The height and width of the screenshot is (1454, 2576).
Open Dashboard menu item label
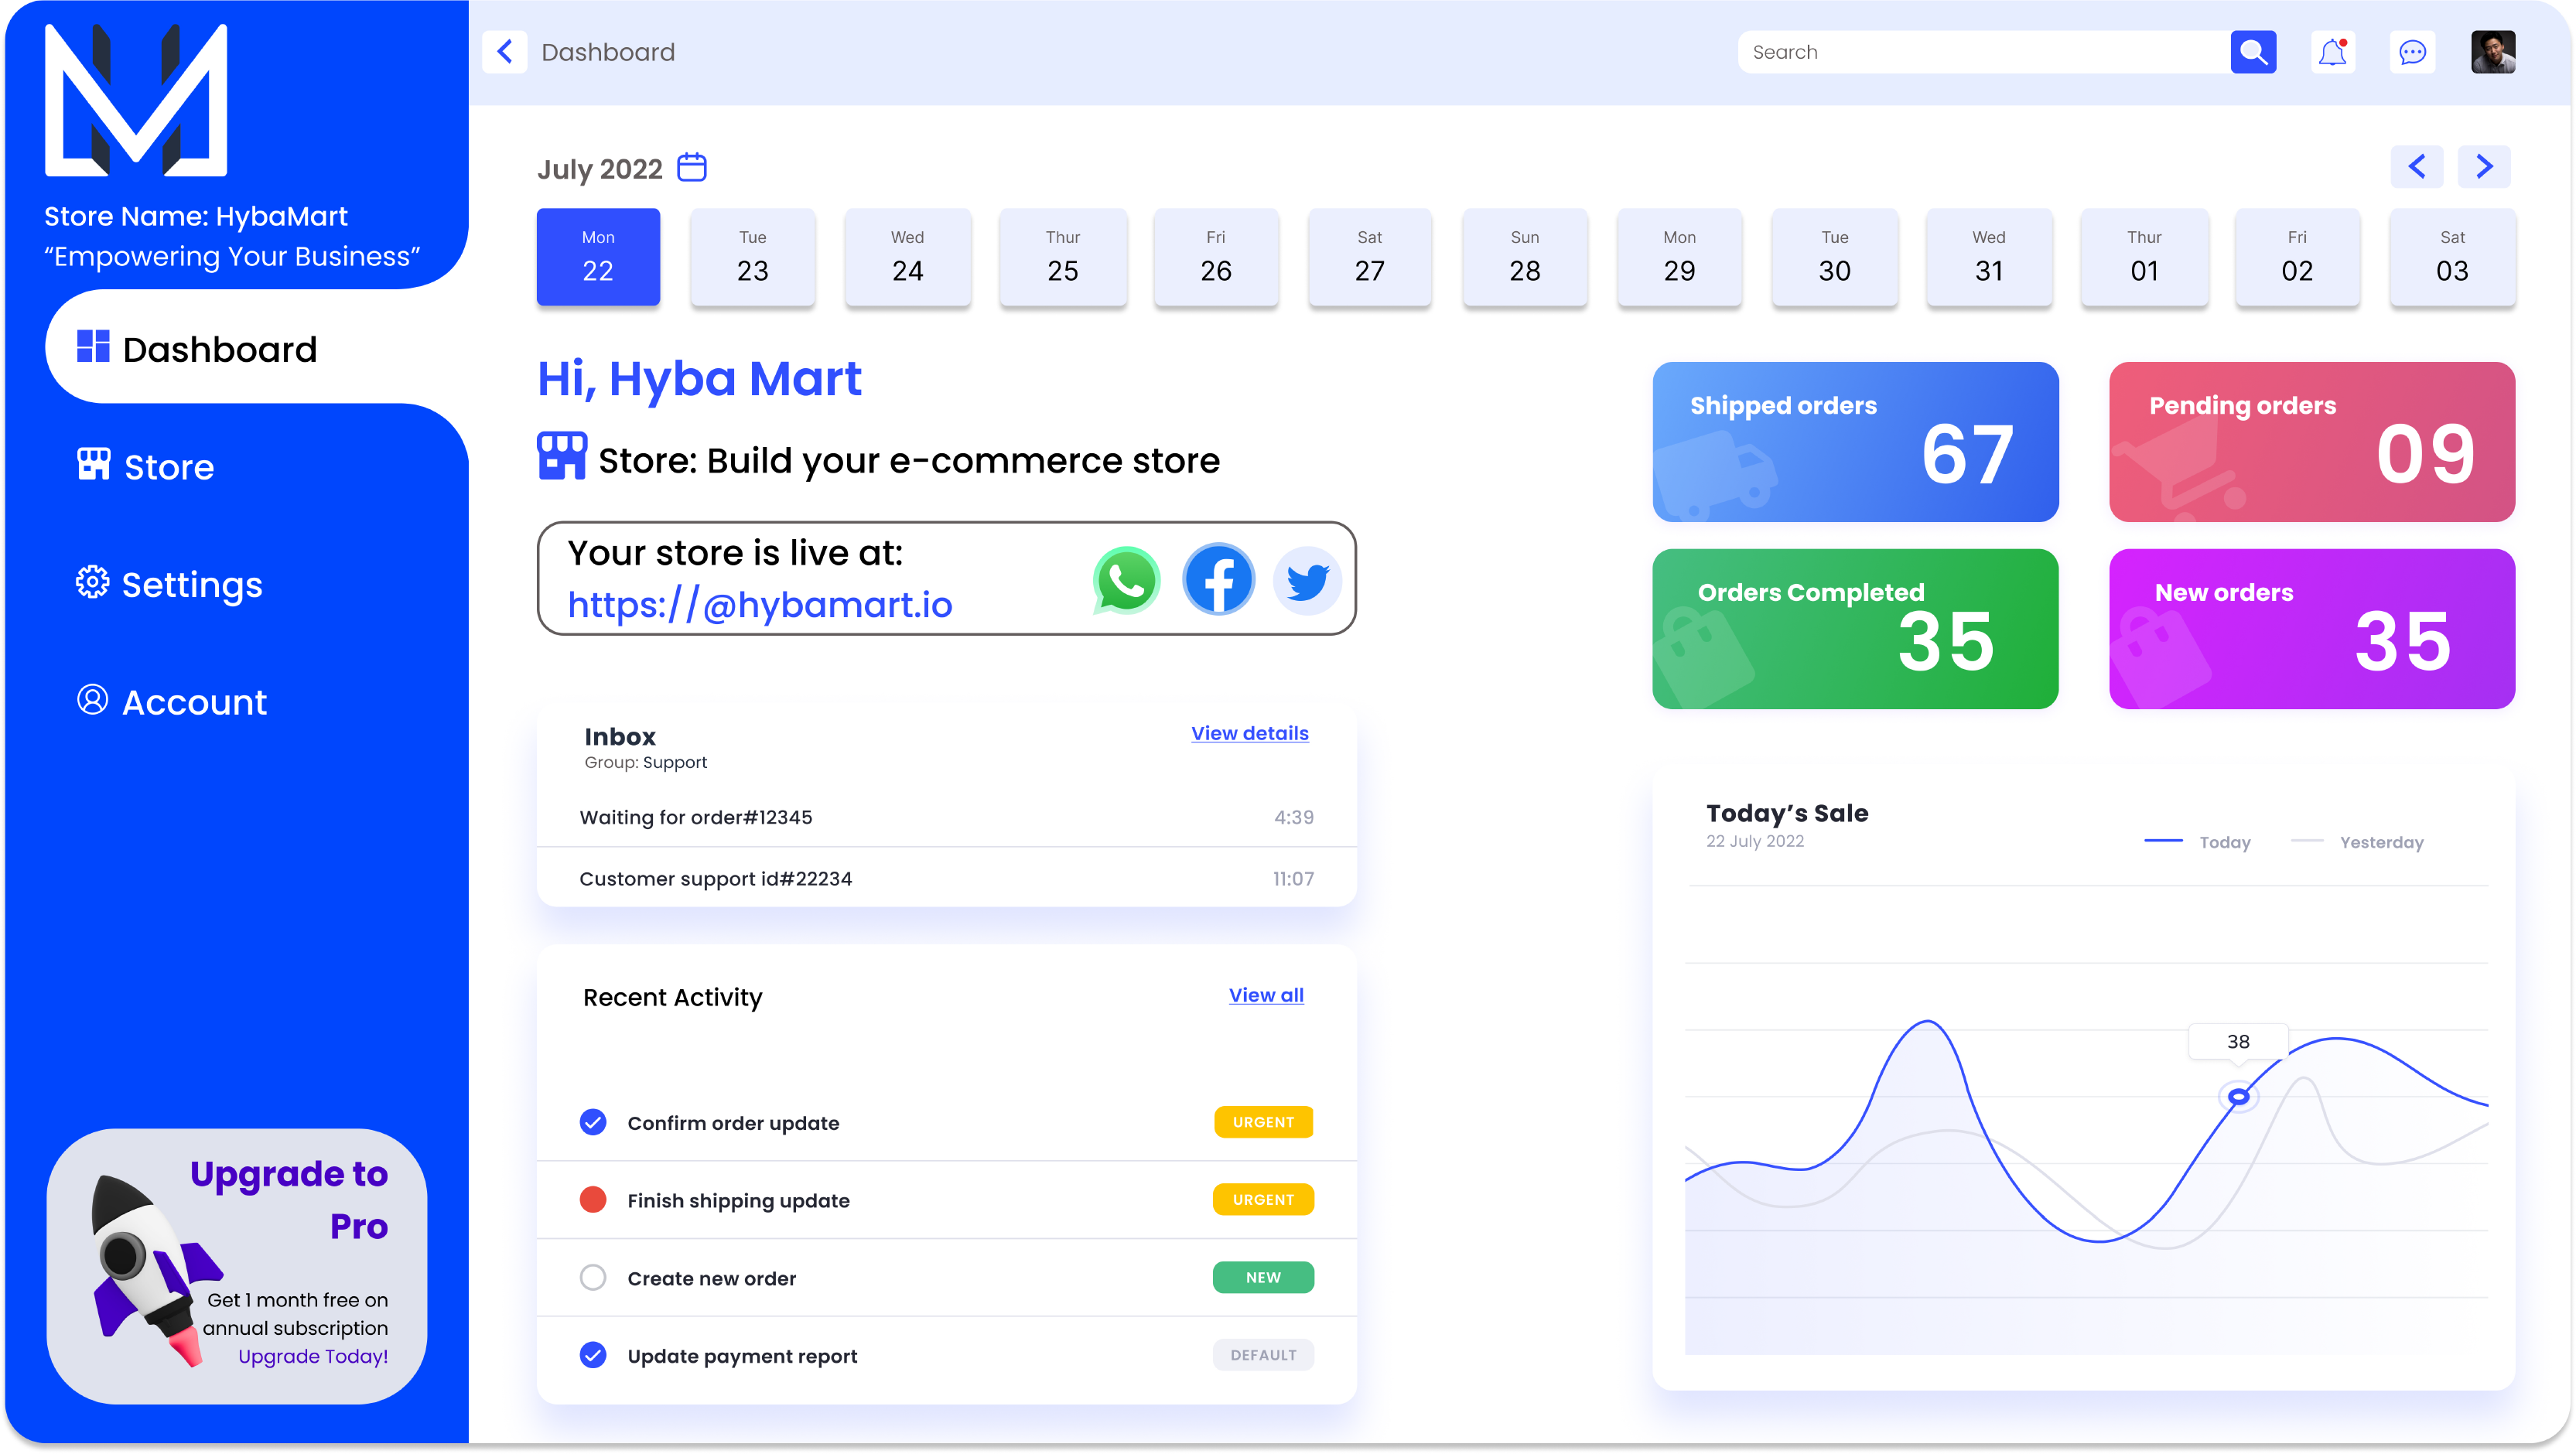(220, 349)
